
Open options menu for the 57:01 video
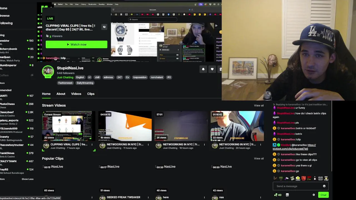[204, 144]
